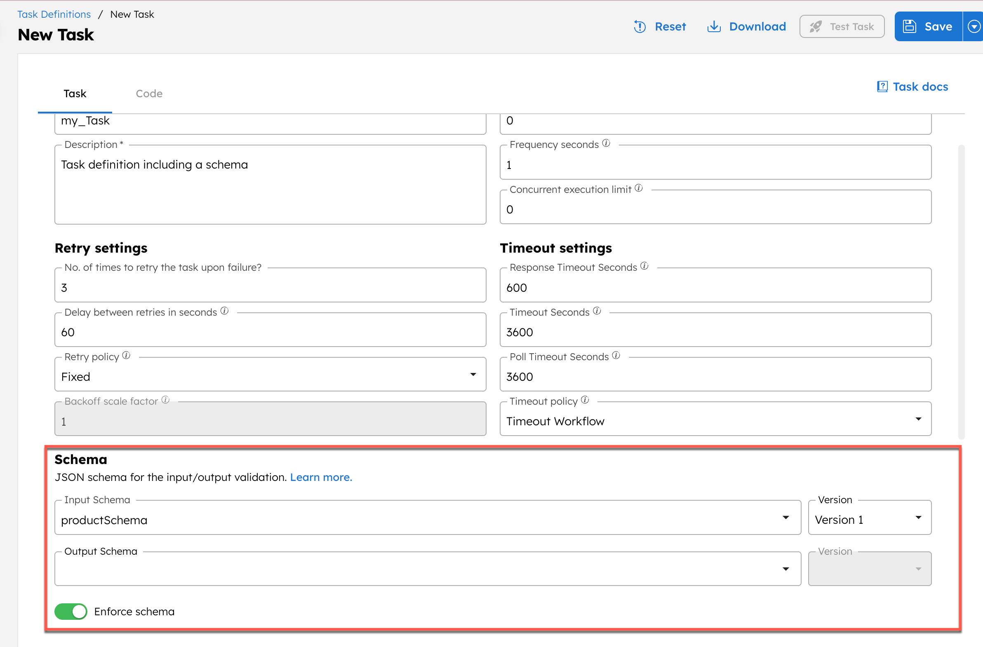Disable the Enforce schema toggle
Screen dimensions: 983x647
pos(71,612)
